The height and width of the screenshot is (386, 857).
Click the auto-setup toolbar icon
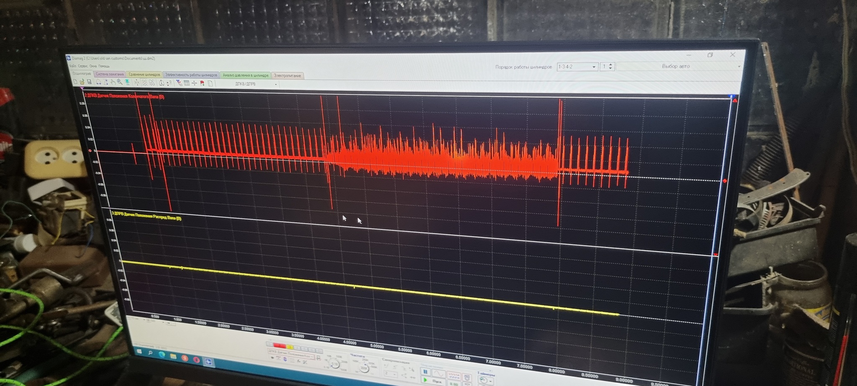(x=162, y=83)
